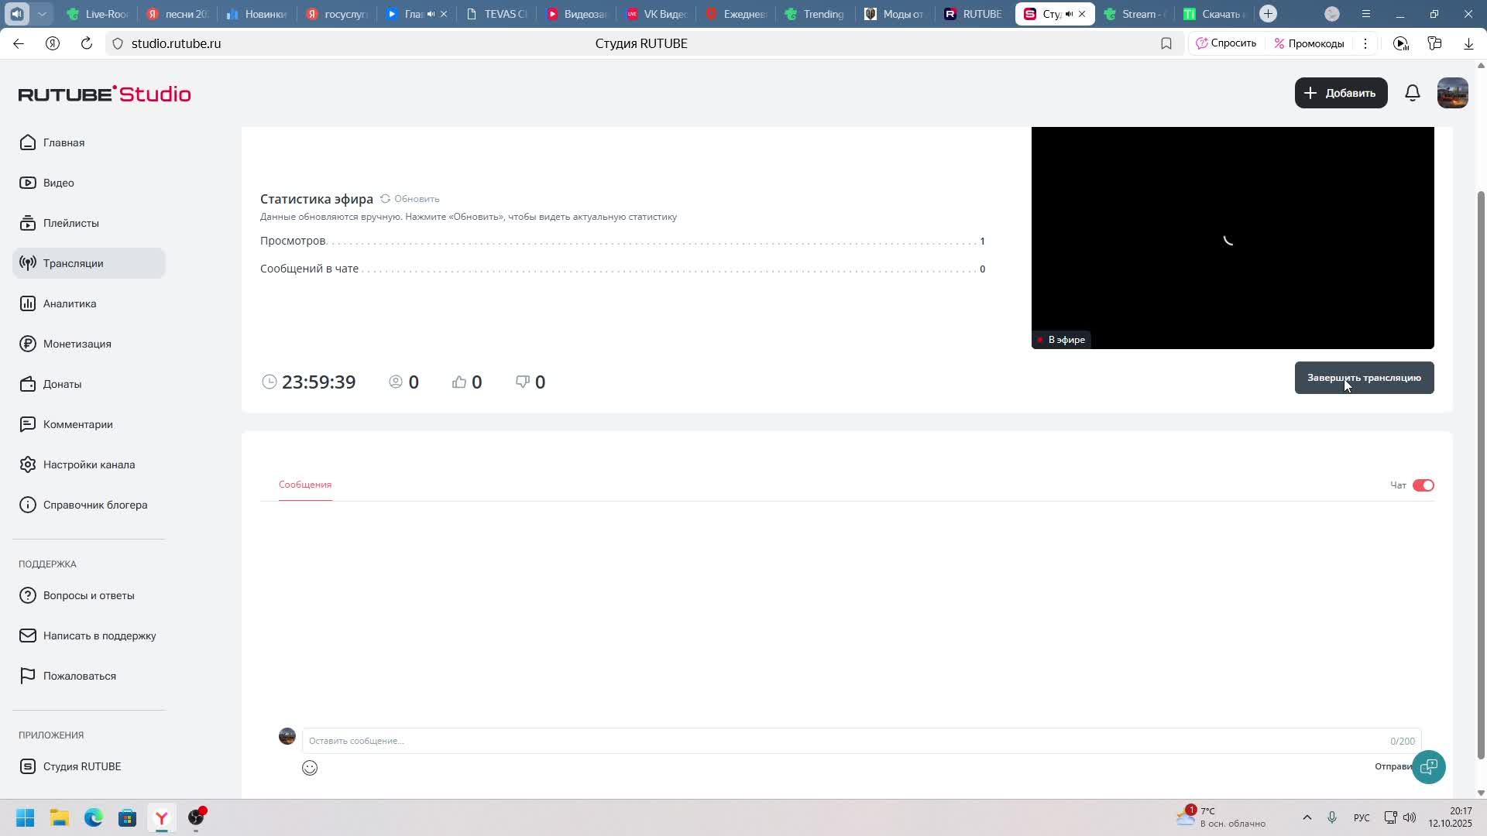The height and width of the screenshot is (836, 1487).
Task: Open the browser three-dot options menu
Action: click(1365, 44)
